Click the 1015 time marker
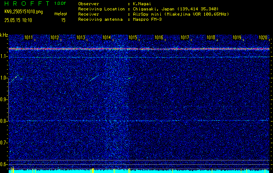273x173 pixels. (x=133, y=37)
